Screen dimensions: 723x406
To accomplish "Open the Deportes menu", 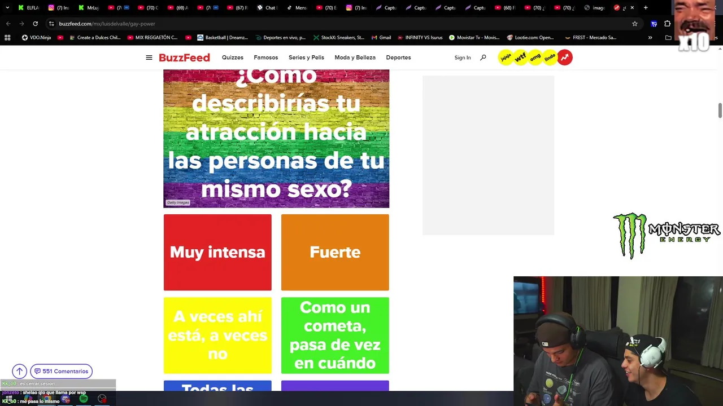I will [x=398, y=58].
